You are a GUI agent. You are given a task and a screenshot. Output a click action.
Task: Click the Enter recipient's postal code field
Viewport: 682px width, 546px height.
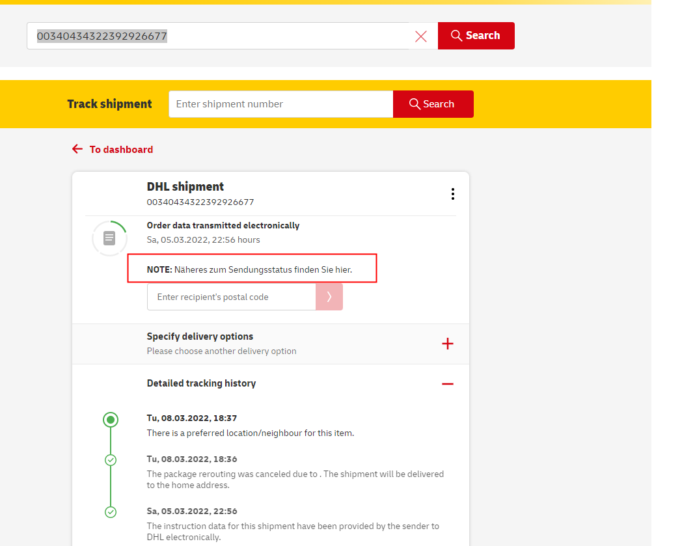(x=231, y=297)
